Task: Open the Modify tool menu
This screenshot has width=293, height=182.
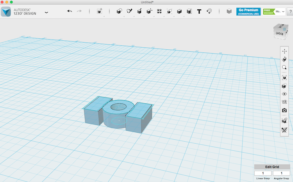Action: [x=149, y=11]
